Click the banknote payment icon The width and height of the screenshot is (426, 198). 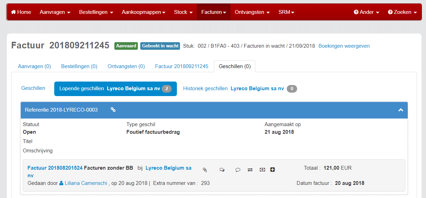coord(263,170)
